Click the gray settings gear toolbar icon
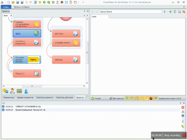Screen dimensions: 187x140 53,2
